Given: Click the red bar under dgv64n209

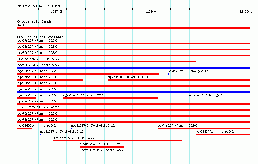Looking at the screenshot, I should coord(88,74).
